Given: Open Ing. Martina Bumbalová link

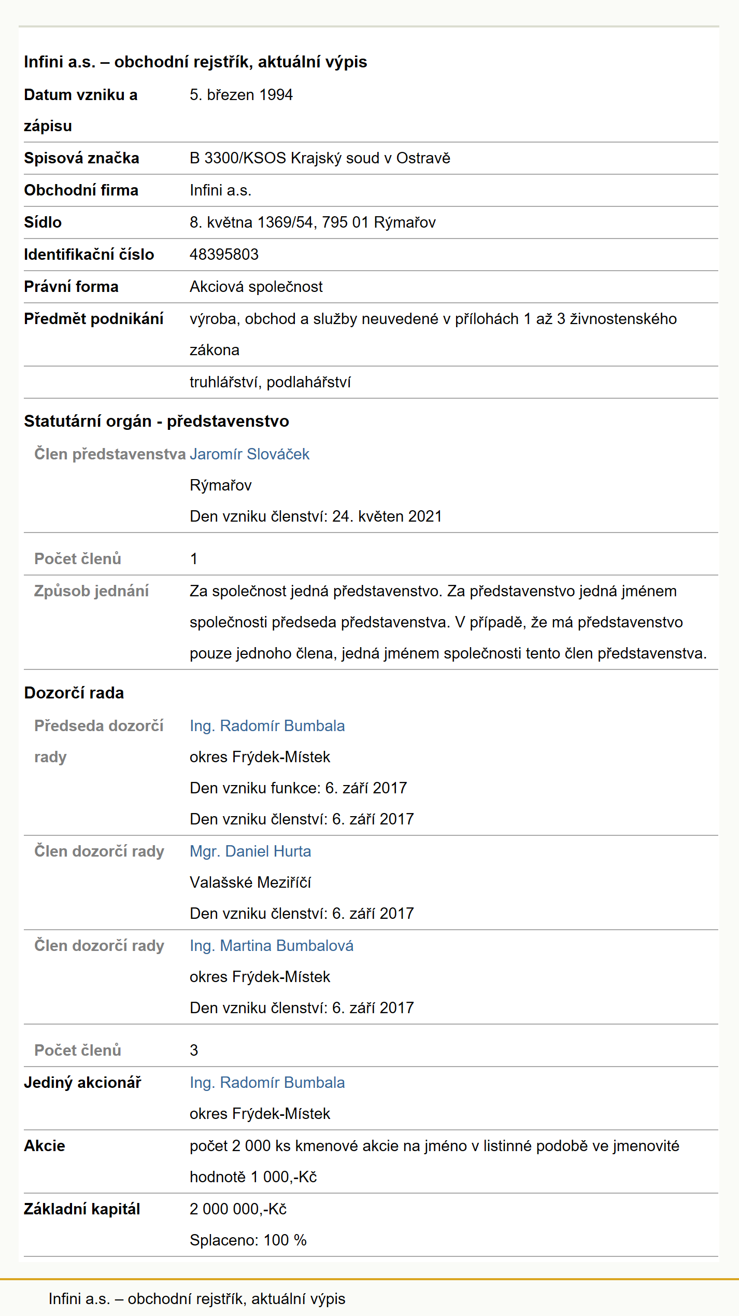Looking at the screenshot, I should [272, 946].
